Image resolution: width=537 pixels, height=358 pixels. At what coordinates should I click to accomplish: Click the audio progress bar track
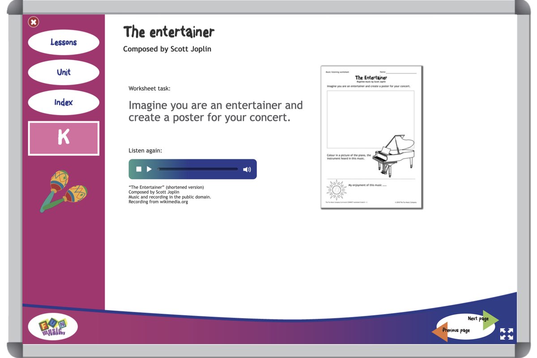[x=198, y=169]
